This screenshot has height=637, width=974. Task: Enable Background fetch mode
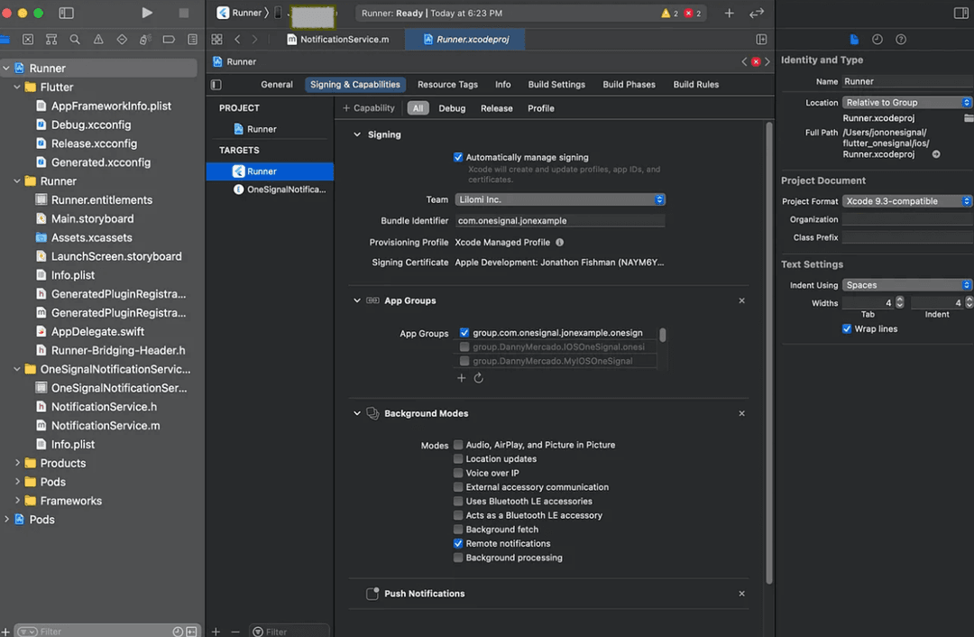pyautogui.click(x=458, y=529)
